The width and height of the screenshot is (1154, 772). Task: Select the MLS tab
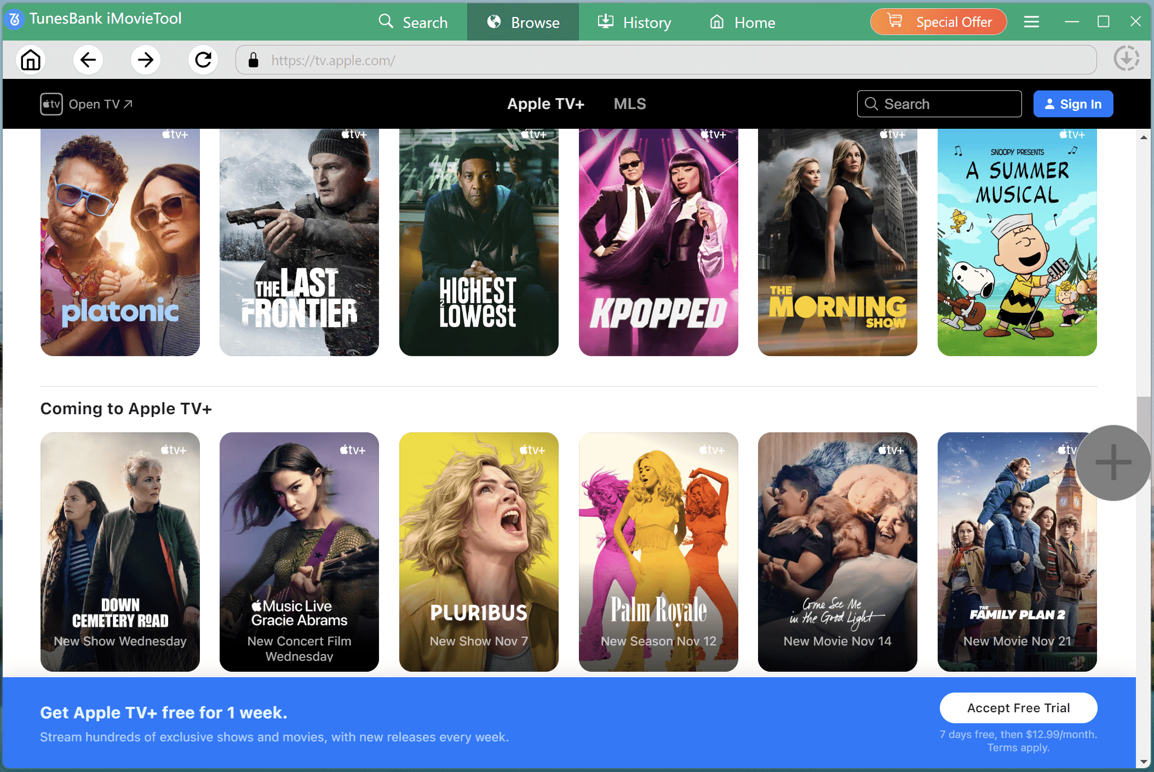(x=629, y=104)
